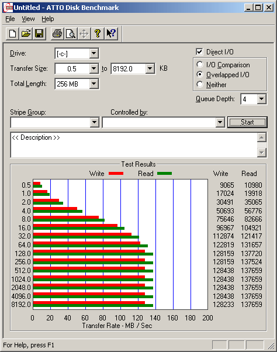Click the Start benchmark button
The image size is (277, 352).
(x=247, y=122)
